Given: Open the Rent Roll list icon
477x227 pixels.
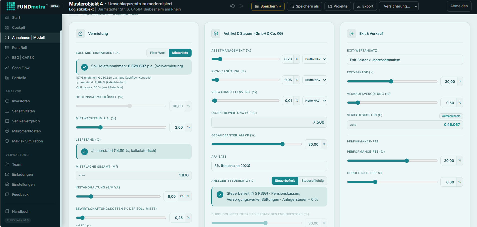Looking at the screenshot, I should coord(7,48).
